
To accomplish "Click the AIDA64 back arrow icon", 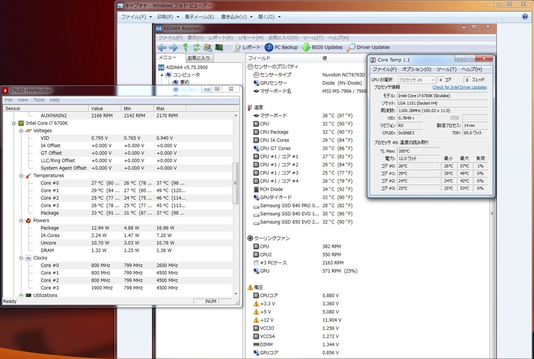I will 162,47.
